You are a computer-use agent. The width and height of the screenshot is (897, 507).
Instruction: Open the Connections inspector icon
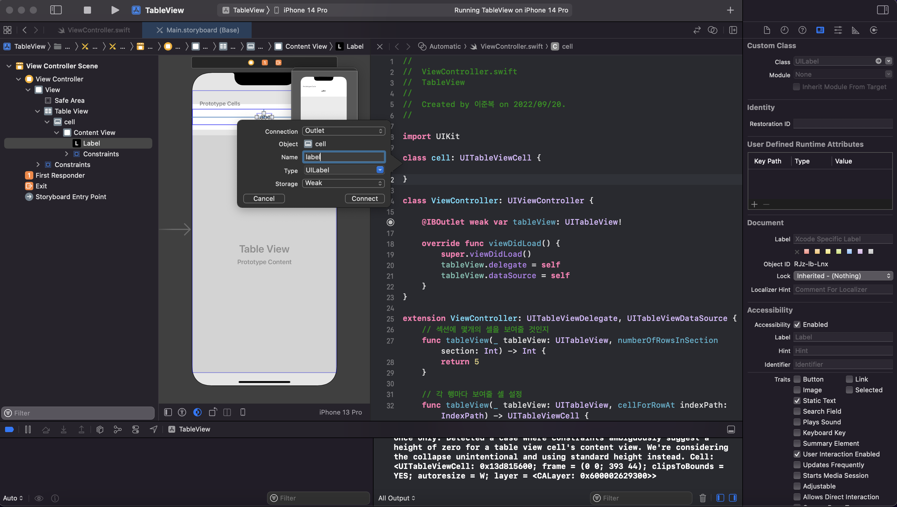[x=873, y=30]
